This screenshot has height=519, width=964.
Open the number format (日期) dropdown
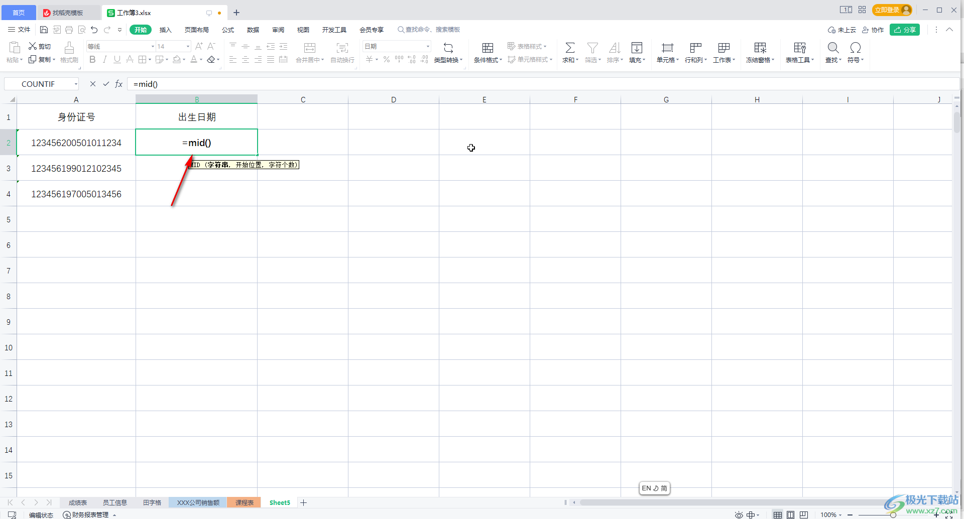(x=428, y=46)
